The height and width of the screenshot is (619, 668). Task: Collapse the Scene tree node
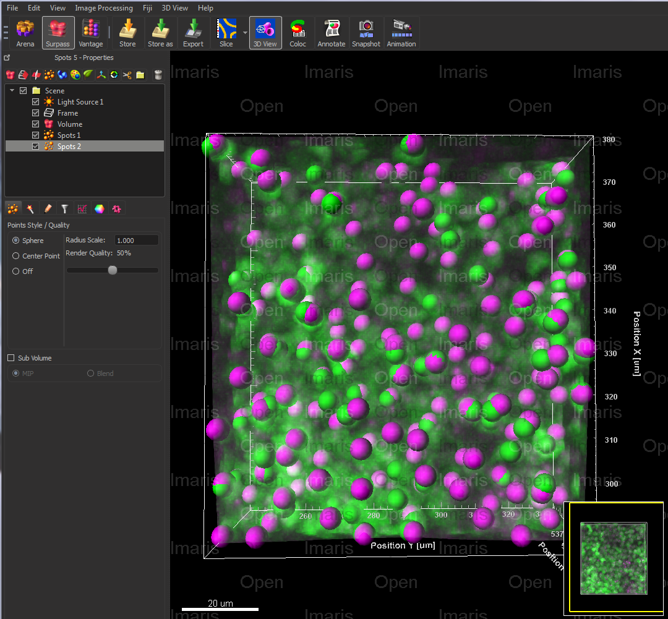[12, 90]
